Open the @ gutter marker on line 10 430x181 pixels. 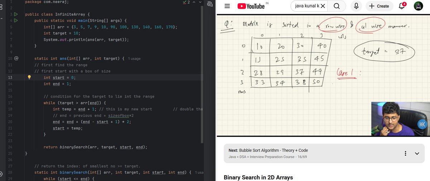point(16,58)
